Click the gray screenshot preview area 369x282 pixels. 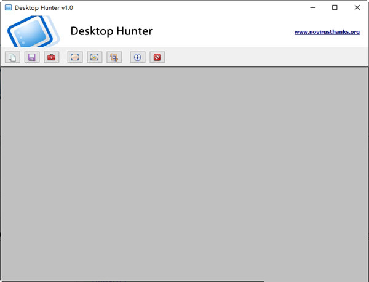[x=184, y=174]
